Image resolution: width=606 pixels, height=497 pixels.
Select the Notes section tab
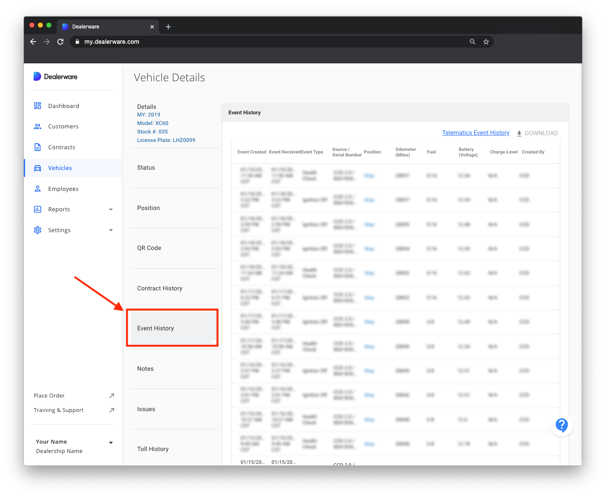click(175, 369)
